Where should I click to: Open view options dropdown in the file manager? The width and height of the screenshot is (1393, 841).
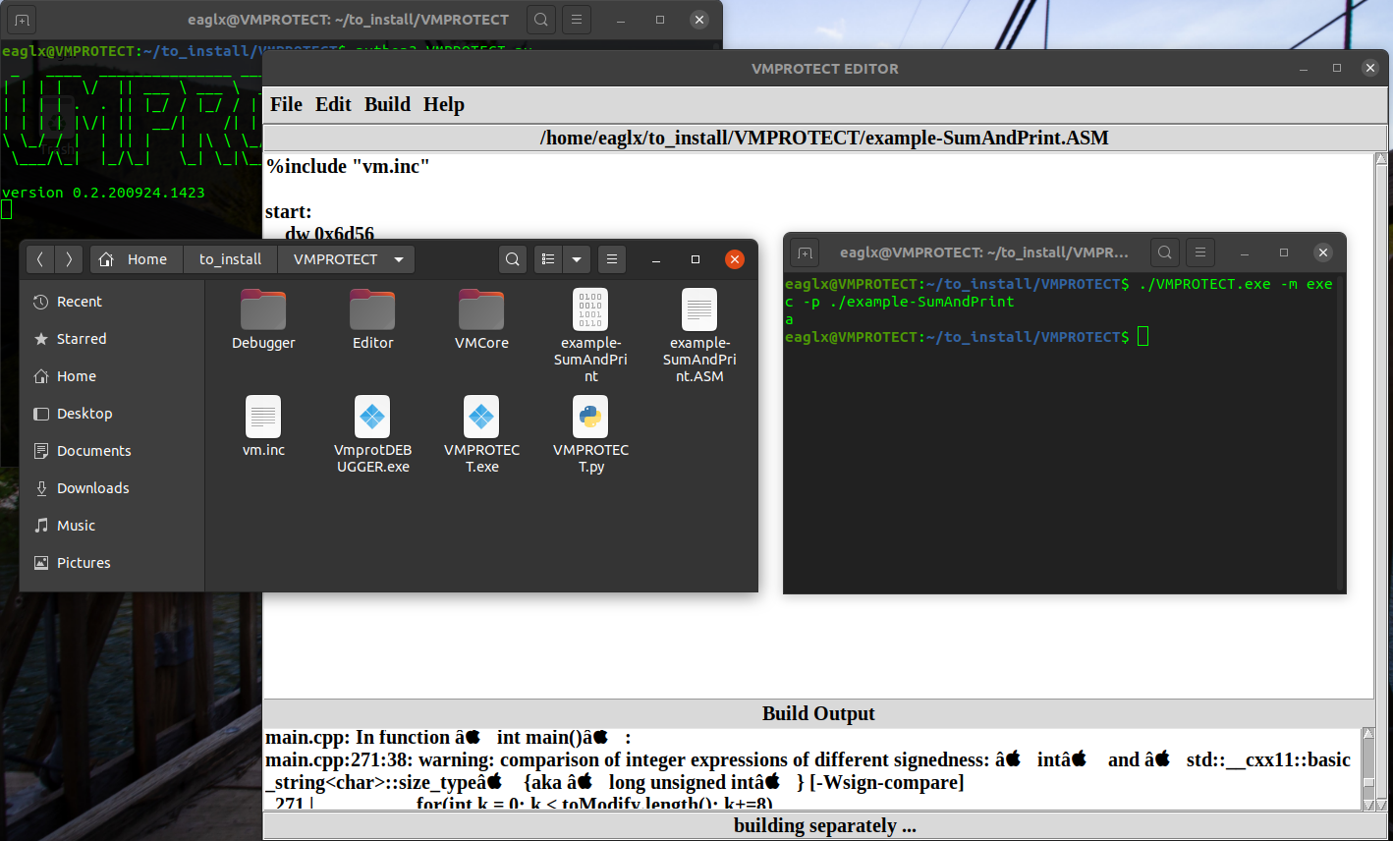pos(577,259)
